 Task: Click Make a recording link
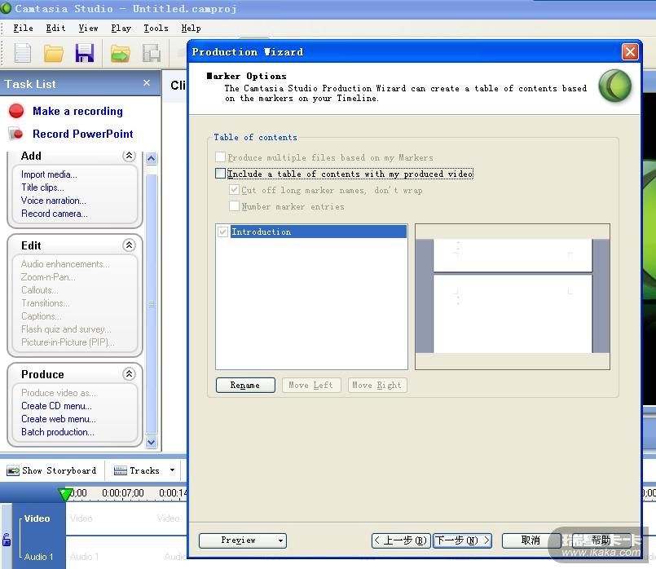click(77, 111)
